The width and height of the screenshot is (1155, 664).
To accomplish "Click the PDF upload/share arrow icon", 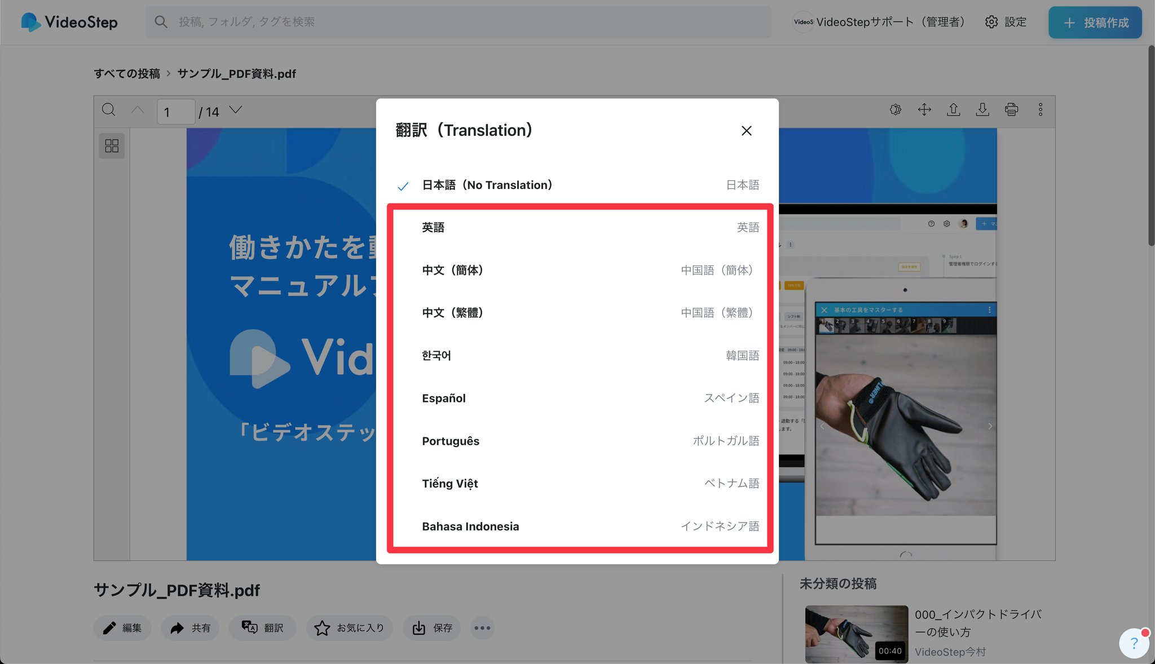I will pos(953,109).
